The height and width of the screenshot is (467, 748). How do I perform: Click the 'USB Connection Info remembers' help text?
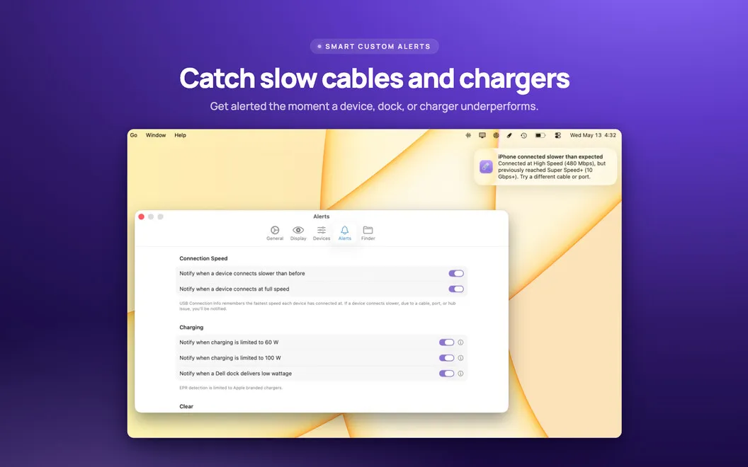click(x=318, y=306)
